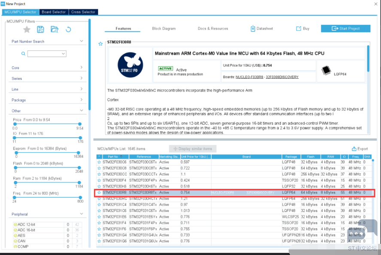
Task: Star the STM32F030K6 row
Action: coord(99,186)
